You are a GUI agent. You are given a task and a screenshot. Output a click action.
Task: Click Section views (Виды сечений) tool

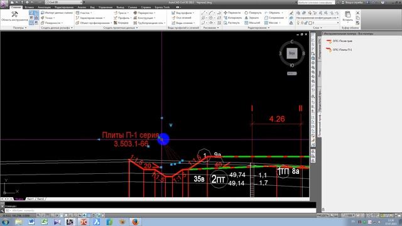(183, 23)
